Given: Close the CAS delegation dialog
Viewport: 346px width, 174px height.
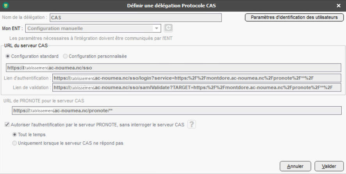Looking at the screenshot, I should tap(339, 5).
